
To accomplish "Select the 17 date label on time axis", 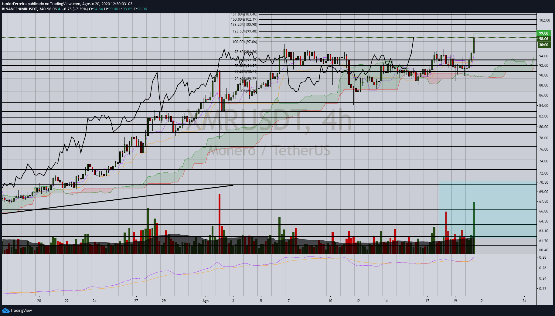I will [427, 301].
